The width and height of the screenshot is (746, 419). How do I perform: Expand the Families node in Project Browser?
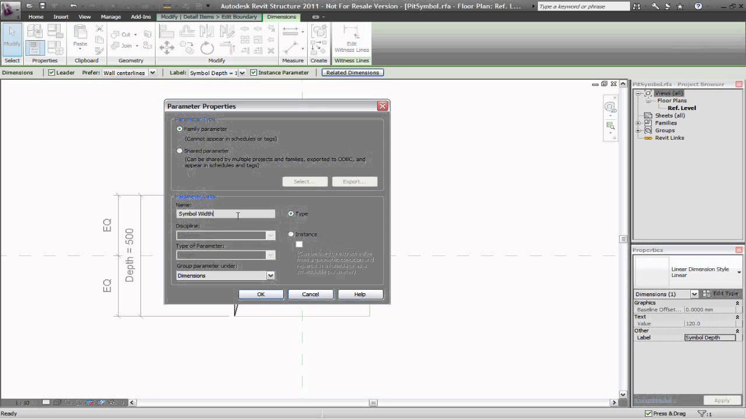[x=638, y=123]
